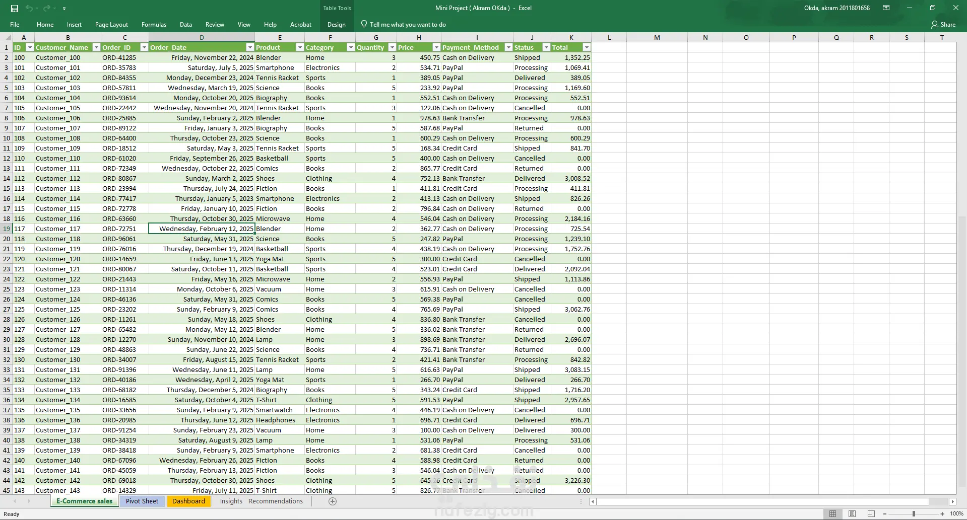Click previous sheet navigation arrow
Screen dimensions: 967x520
click(x=15, y=501)
